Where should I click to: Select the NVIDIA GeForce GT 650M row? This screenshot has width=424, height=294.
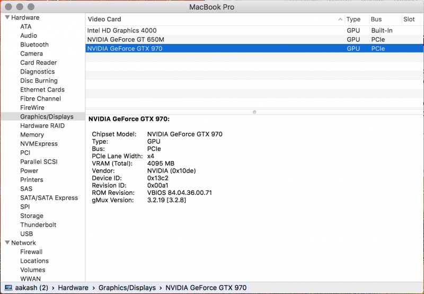(x=254, y=39)
